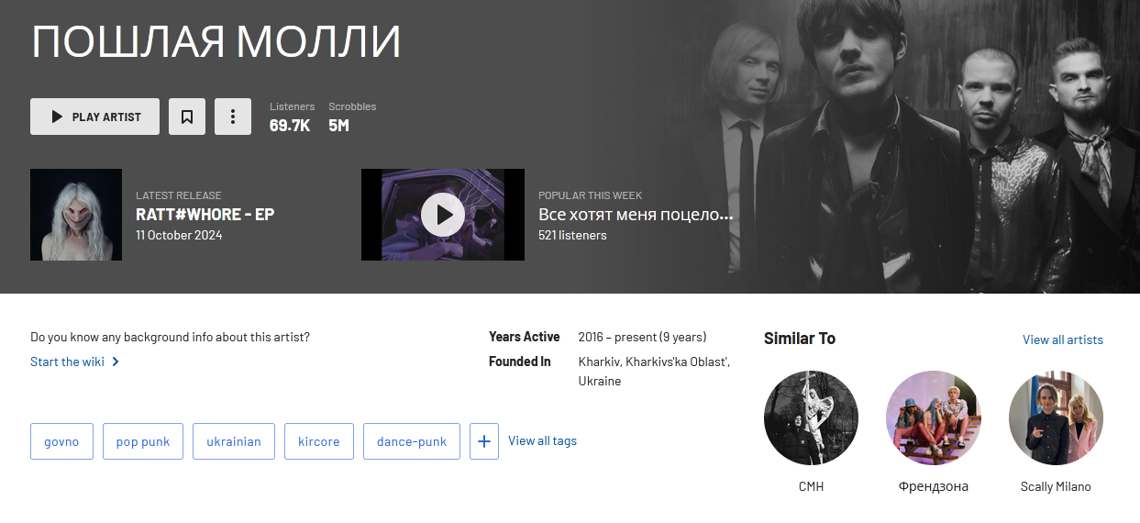Open the Френдзона similar artist avatar
1140x523 pixels.
click(934, 417)
